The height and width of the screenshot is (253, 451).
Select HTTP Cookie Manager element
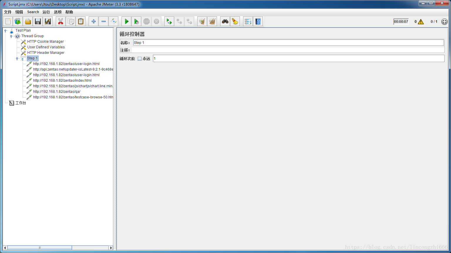point(46,42)
